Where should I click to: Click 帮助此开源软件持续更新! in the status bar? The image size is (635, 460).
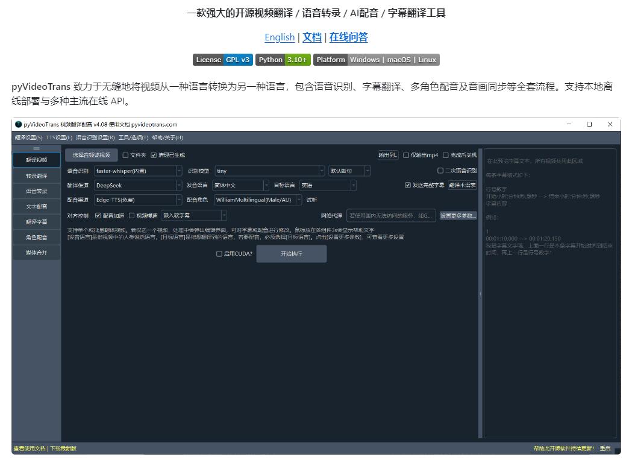click(564, 449)
